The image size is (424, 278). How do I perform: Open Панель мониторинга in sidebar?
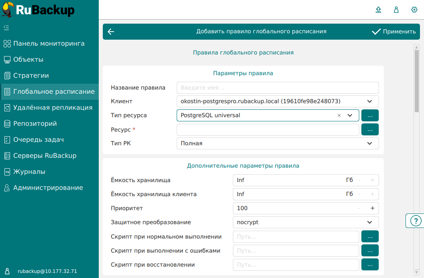(x=49, y=44)
